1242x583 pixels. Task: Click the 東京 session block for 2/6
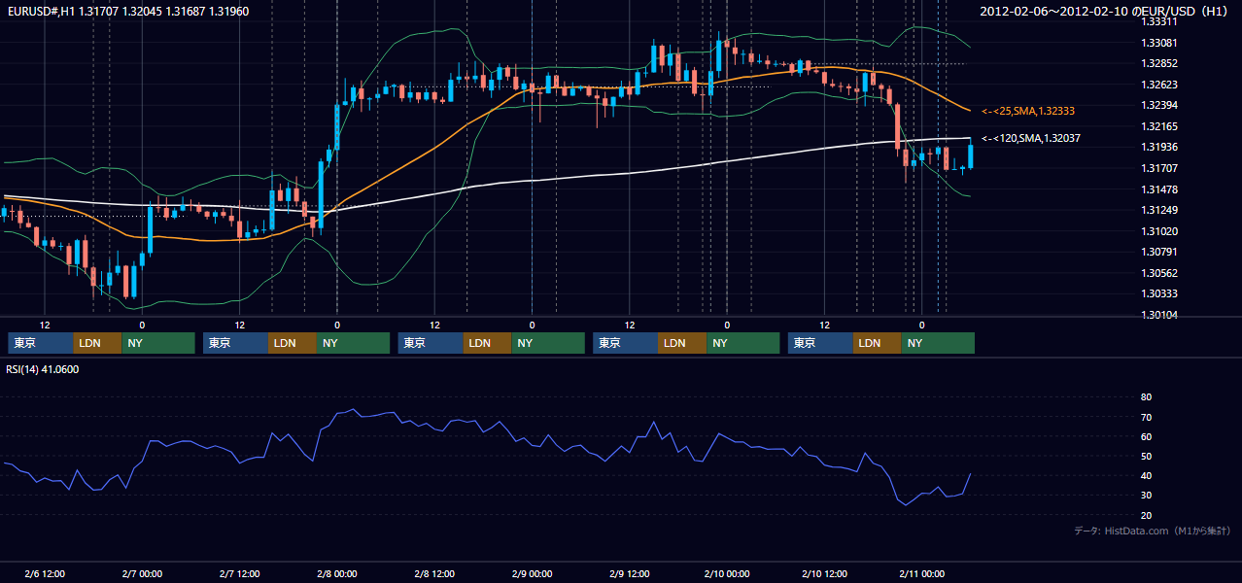(x=40, y=343)
